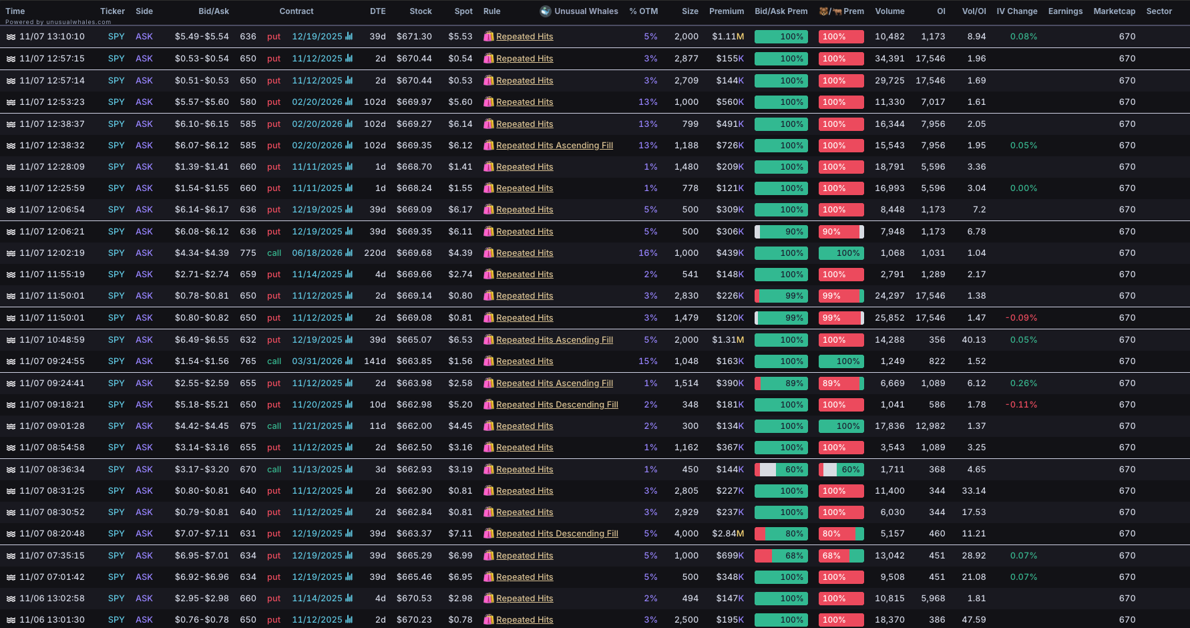Image resolution: width=1190 pixels, height=628 pixels.
Task: Click the bull/bear Prem column header icon
Action: (x=830, y=11)
